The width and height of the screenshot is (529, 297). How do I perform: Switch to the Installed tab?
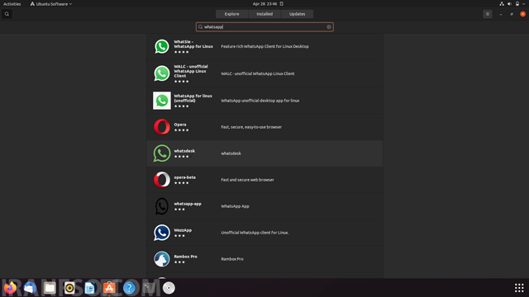point(264,14)
